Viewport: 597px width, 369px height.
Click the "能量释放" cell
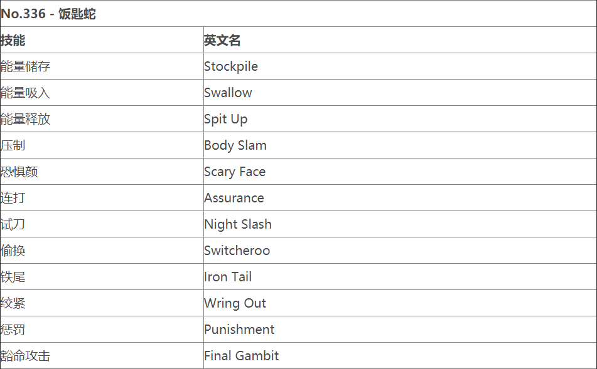point(26,119)
